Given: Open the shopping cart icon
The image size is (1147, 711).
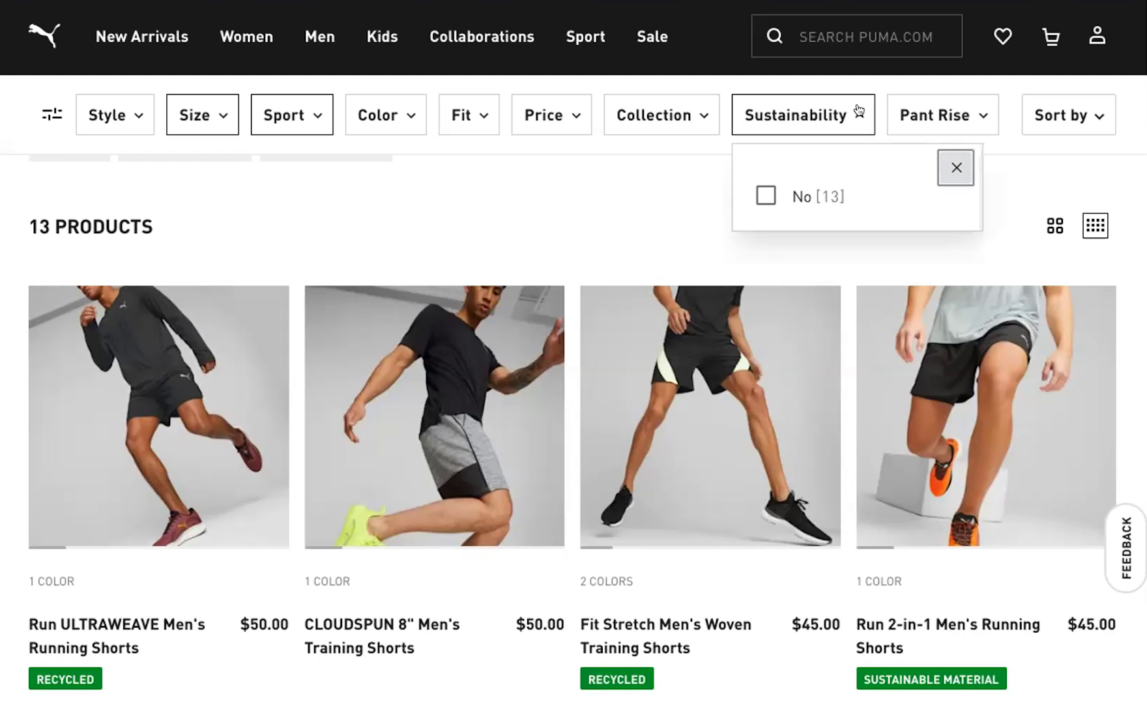Looking at the screenshot, I should (x=1051, y=36).
